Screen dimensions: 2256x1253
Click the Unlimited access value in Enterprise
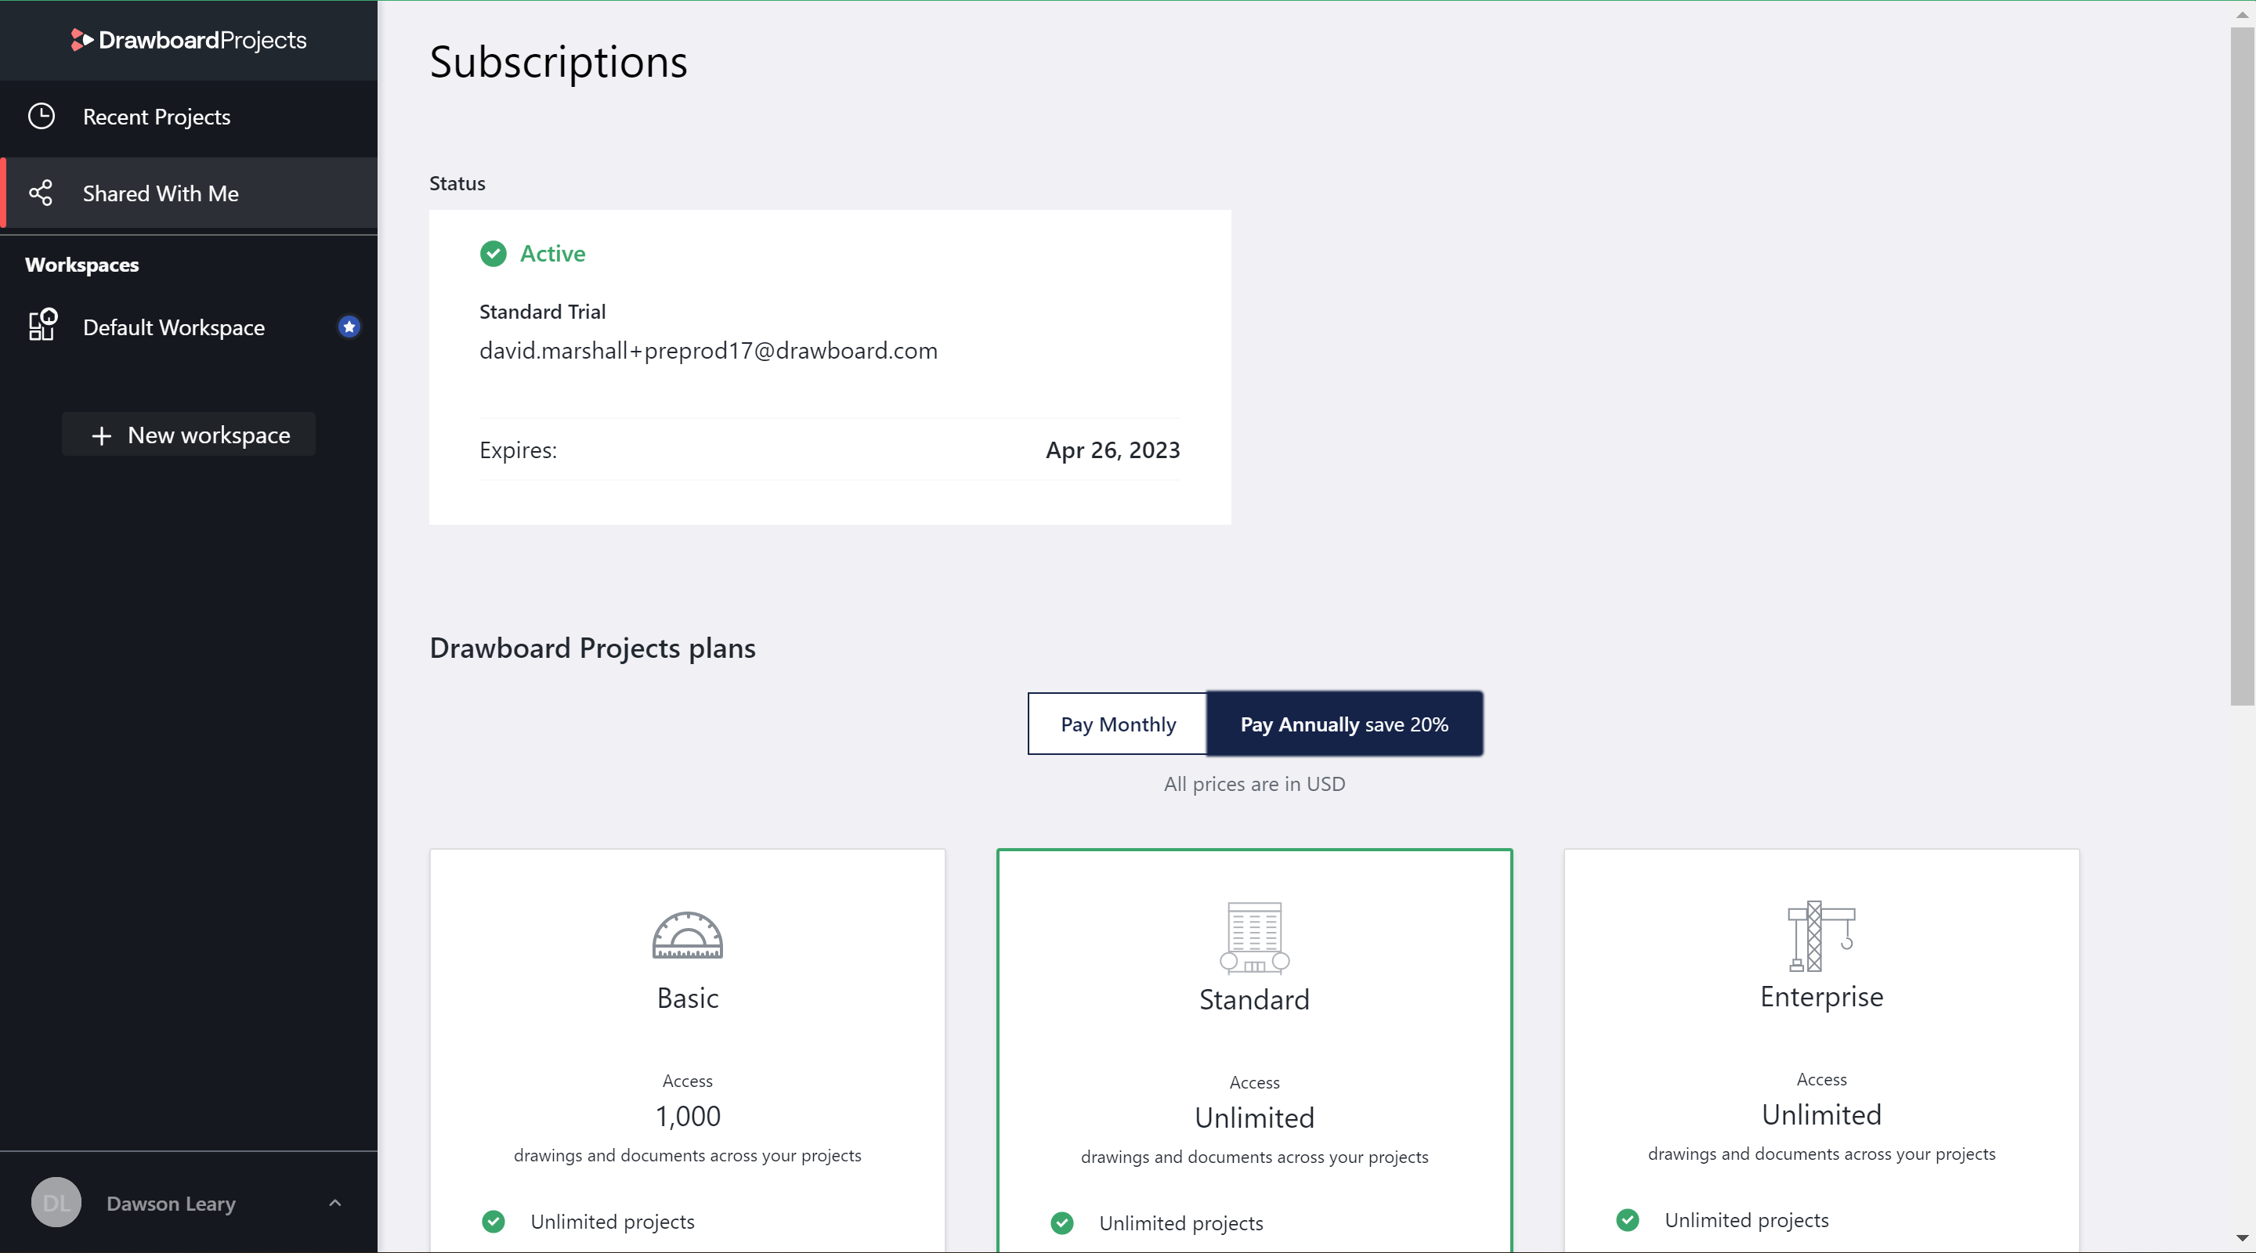[x=1820, y=1114]
